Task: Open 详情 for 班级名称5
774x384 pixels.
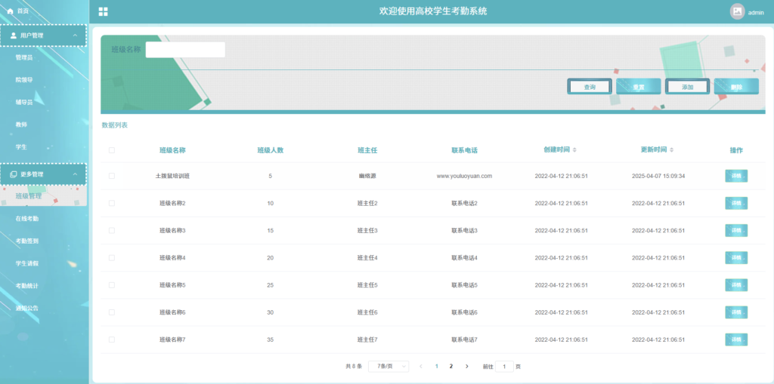Action: [x=736, y=285]
